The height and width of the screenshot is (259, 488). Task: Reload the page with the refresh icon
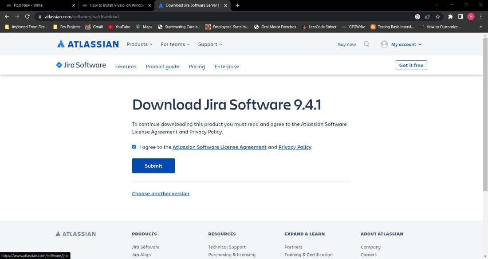click(x=28, y=16)
